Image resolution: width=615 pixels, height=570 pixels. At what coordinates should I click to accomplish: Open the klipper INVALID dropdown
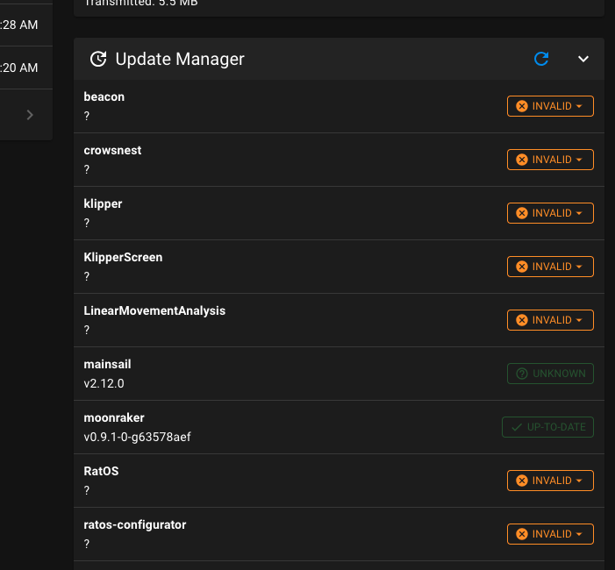pos(550,213)
